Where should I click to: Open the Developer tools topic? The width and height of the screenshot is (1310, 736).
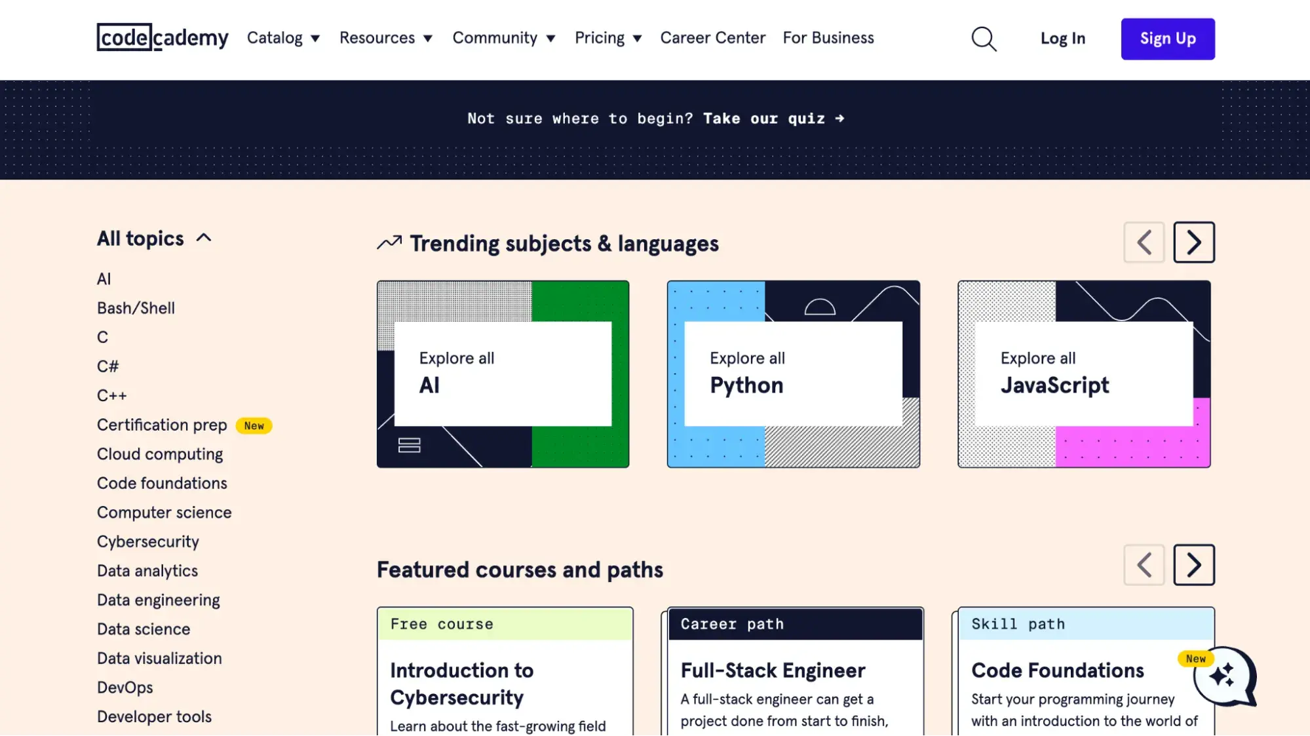tap(154, 717)
